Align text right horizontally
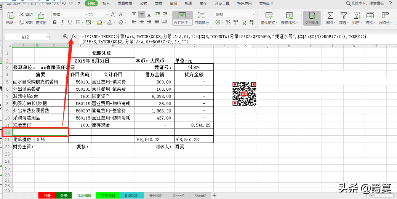 149,22
